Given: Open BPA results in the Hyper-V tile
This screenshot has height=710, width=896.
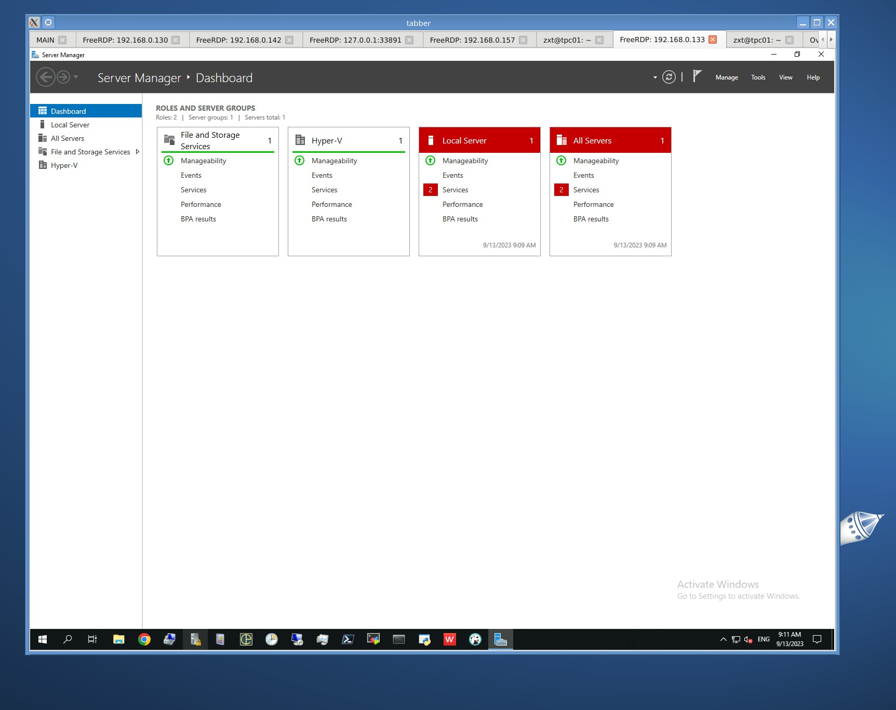Looking at the screenshot, I should [x=329, y=219].
